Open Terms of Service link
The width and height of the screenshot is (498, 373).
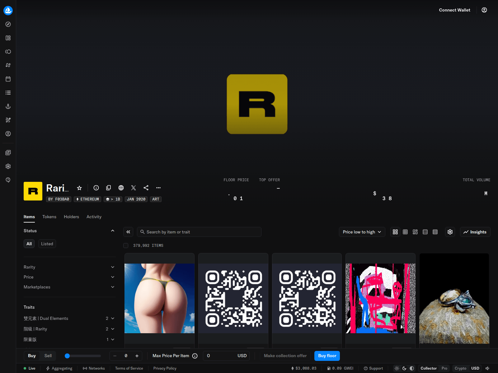click(129, 368)
